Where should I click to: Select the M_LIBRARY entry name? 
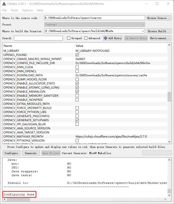pyautogui.click(x=11, y=51)
